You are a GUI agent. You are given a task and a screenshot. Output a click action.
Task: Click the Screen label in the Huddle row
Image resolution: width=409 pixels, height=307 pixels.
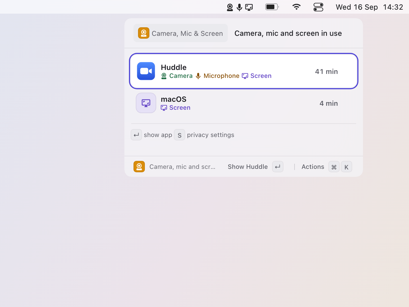point(261,76)
